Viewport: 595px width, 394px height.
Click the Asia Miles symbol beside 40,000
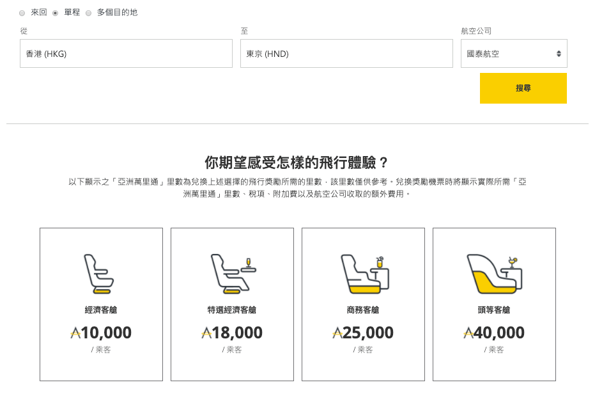(468, 333)
